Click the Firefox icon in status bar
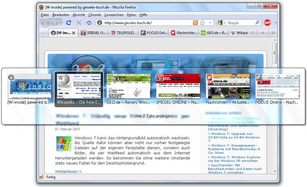Image resolution: width=307 pixels, height=187 pixels. [41, 177]
